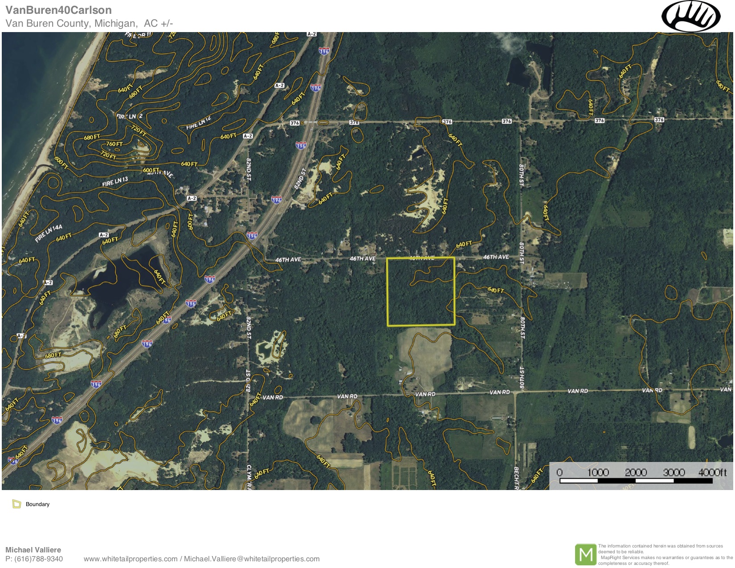Open the www.whitetailproperties.com website link

[x=131, y=559]
